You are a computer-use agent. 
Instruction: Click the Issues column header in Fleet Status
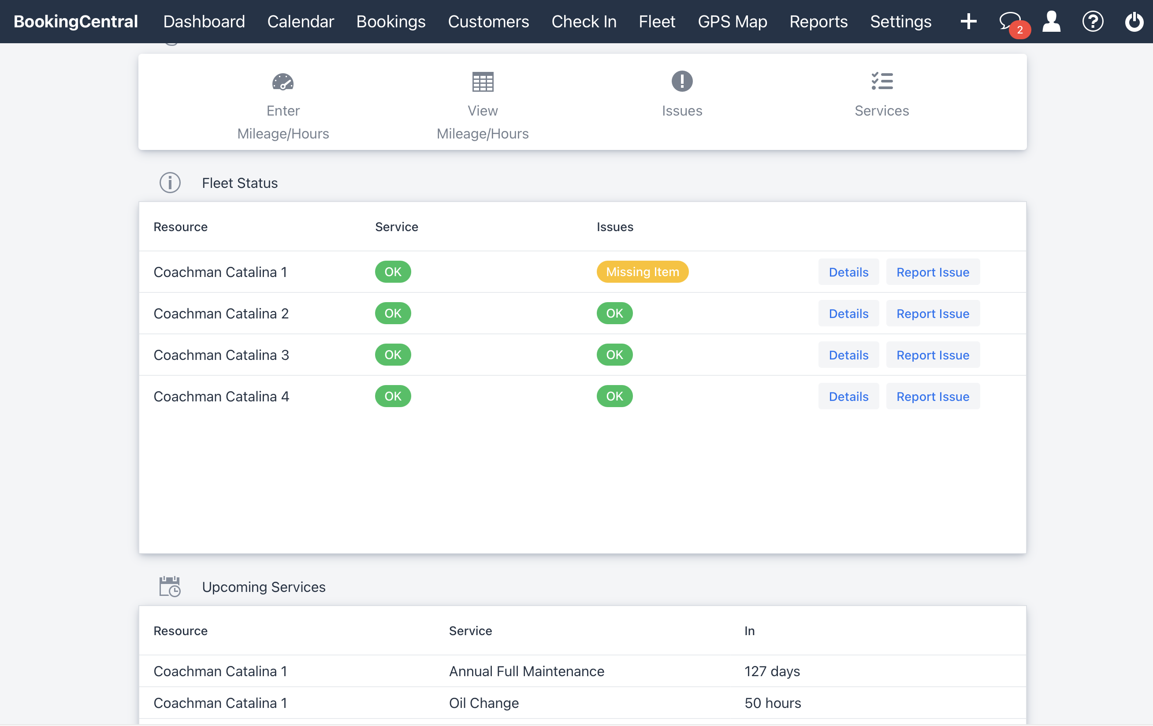coord(615,227)
